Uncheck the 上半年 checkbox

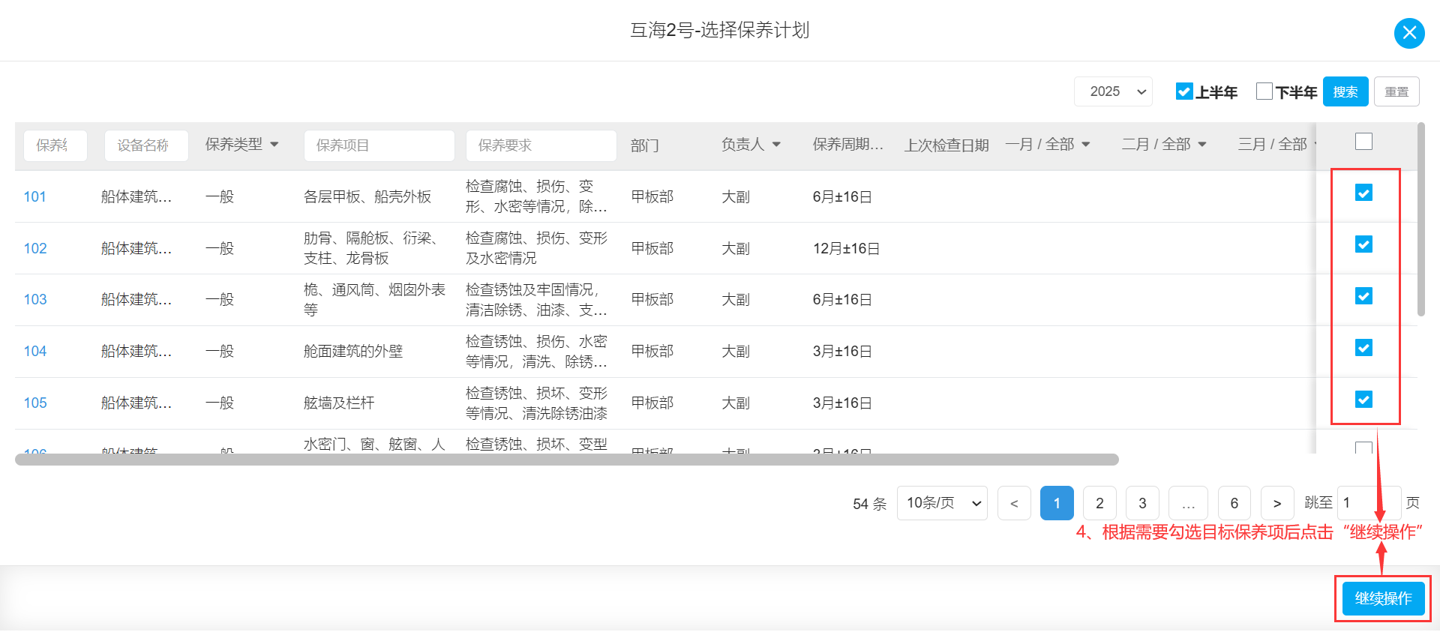point(1184,91)
